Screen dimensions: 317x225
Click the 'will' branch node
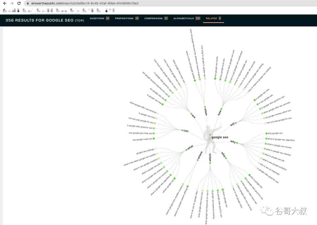[x=233, y=124]
